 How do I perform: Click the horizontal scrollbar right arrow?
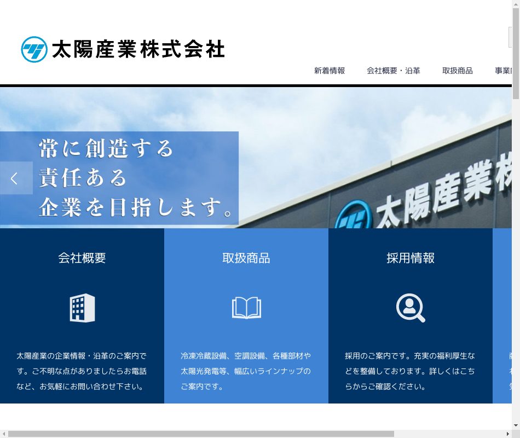[x=508, y=434]
